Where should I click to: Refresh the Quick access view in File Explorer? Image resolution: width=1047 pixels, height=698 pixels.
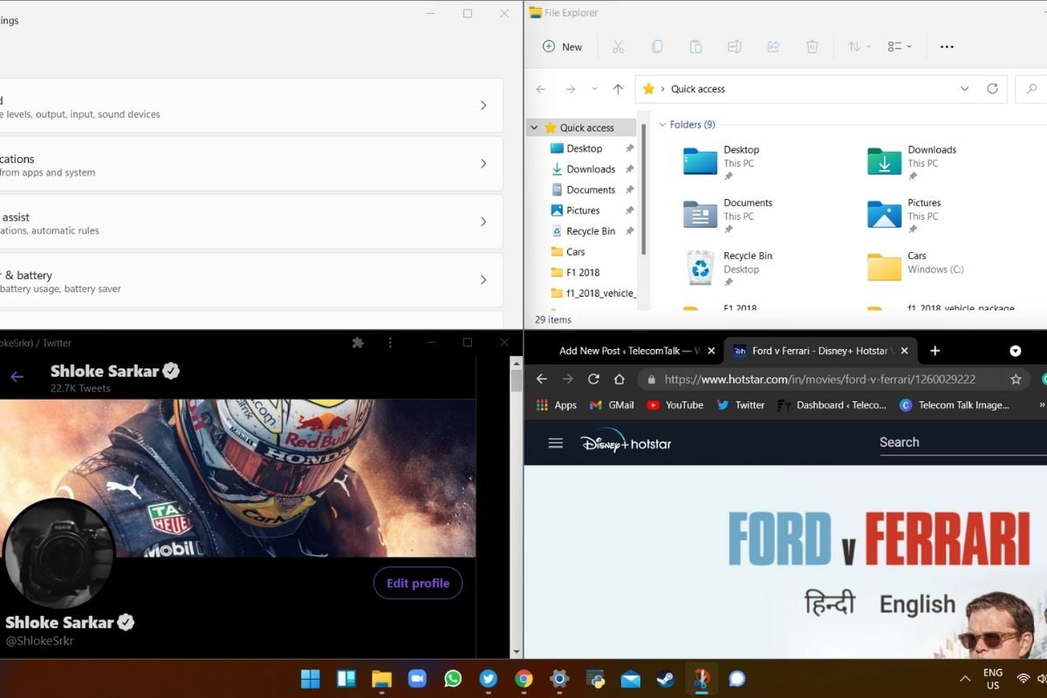coord(992,89)
